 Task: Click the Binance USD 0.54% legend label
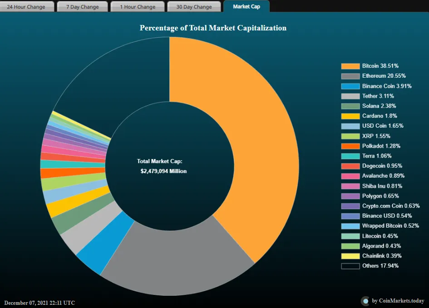click(387, 216)
